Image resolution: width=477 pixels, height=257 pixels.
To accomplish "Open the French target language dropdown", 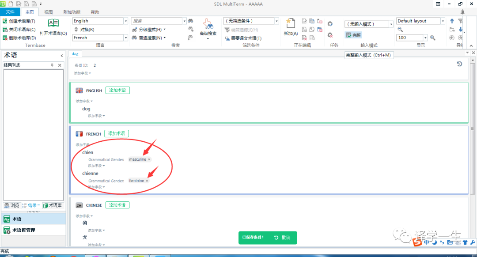I will point(125,38).
